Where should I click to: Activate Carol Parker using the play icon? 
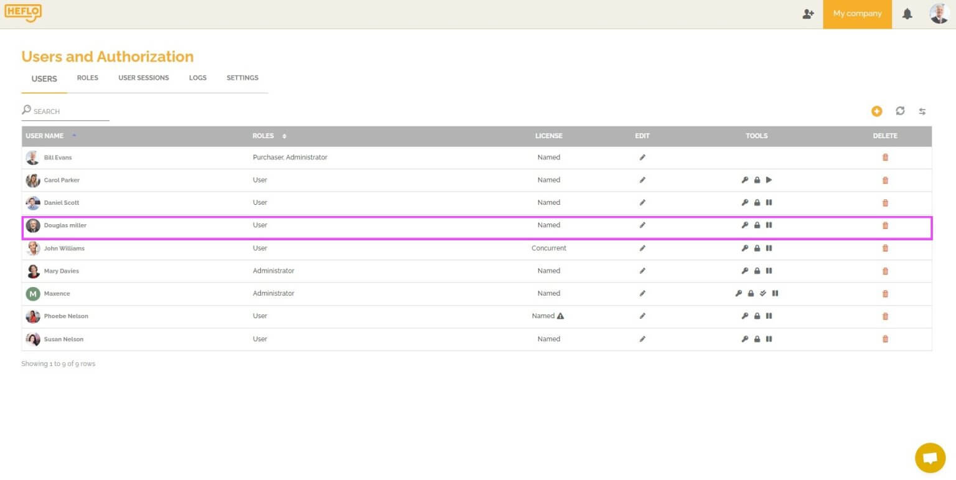tap(769, 180)
